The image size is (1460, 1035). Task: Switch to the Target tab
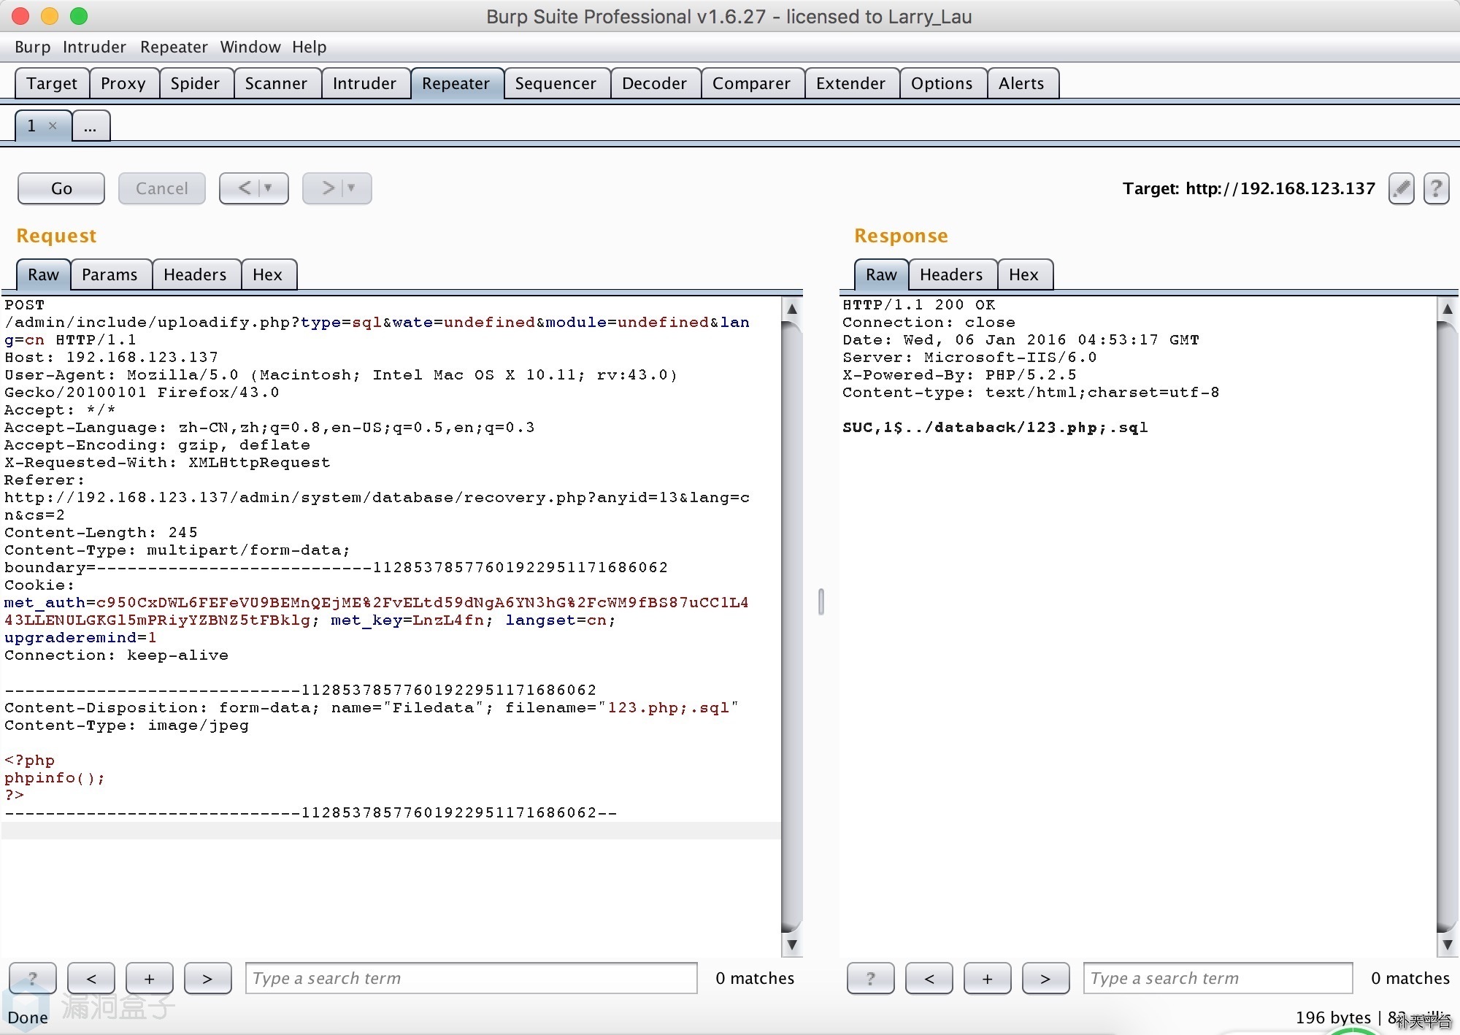click(52, 83)
